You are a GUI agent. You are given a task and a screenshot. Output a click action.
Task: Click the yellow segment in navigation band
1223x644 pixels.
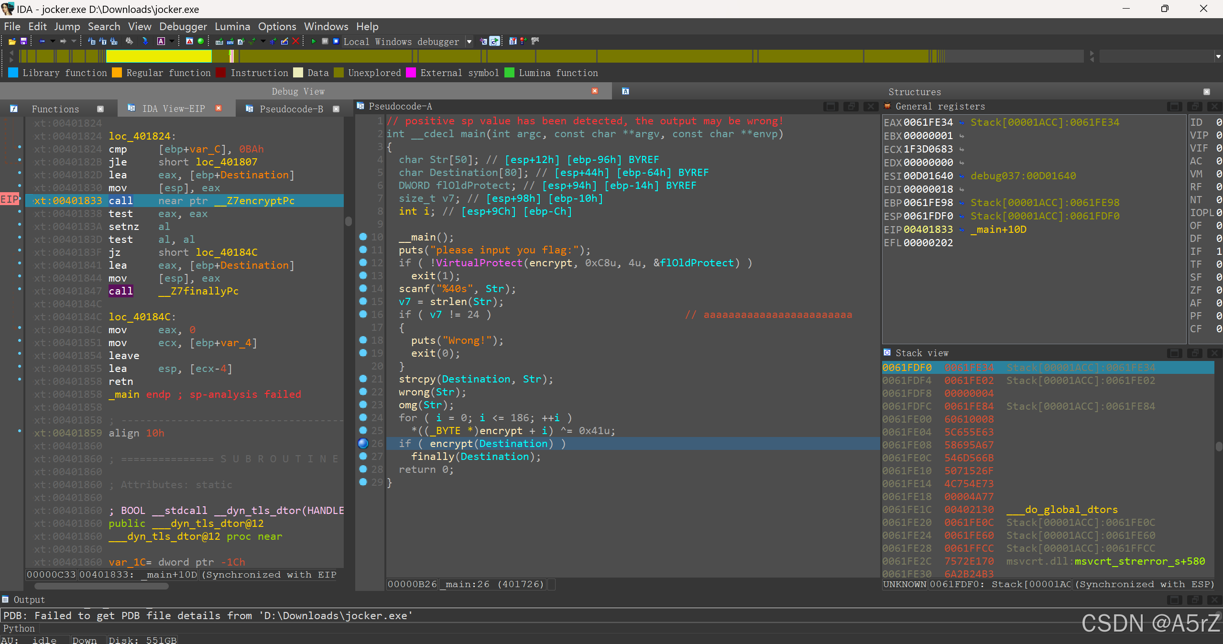pos(158,56)
